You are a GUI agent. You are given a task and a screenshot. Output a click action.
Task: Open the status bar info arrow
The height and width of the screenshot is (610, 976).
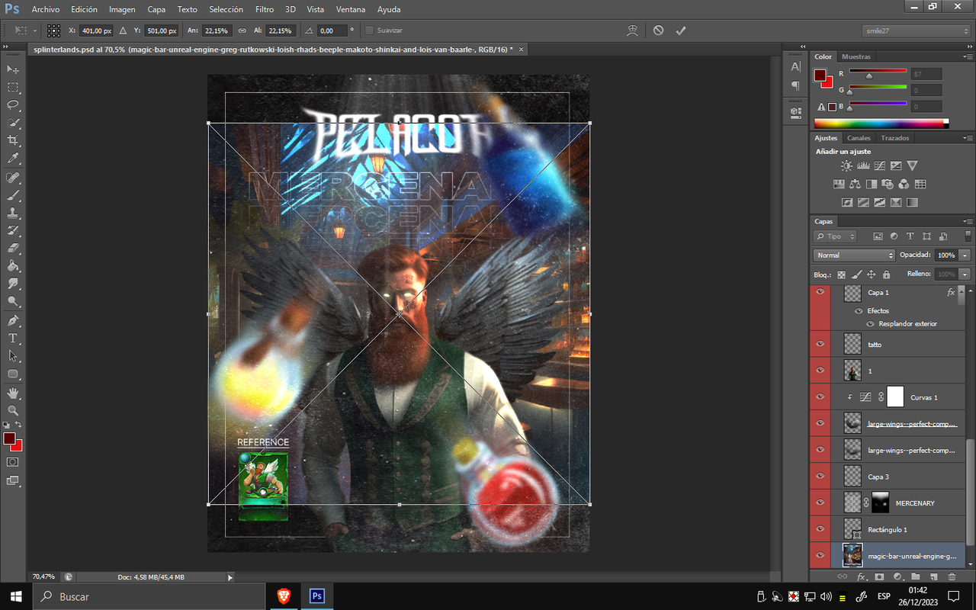[x=230, y=577]
